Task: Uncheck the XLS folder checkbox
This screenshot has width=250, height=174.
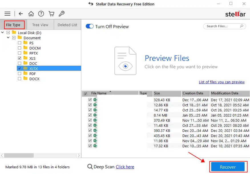Action: [x=19, y=58]
